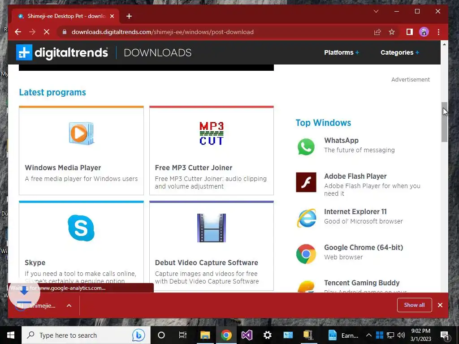Click the DOWNLOADS header link

tap(157, 53)
